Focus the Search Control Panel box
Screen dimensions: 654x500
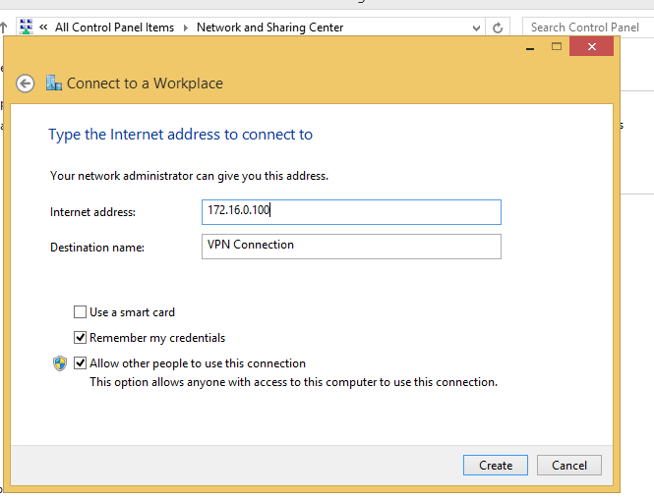pos(587,28)
